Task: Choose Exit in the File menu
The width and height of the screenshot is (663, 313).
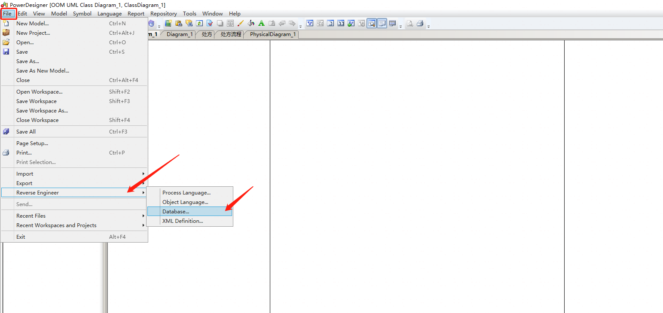Action: [74, 237]
